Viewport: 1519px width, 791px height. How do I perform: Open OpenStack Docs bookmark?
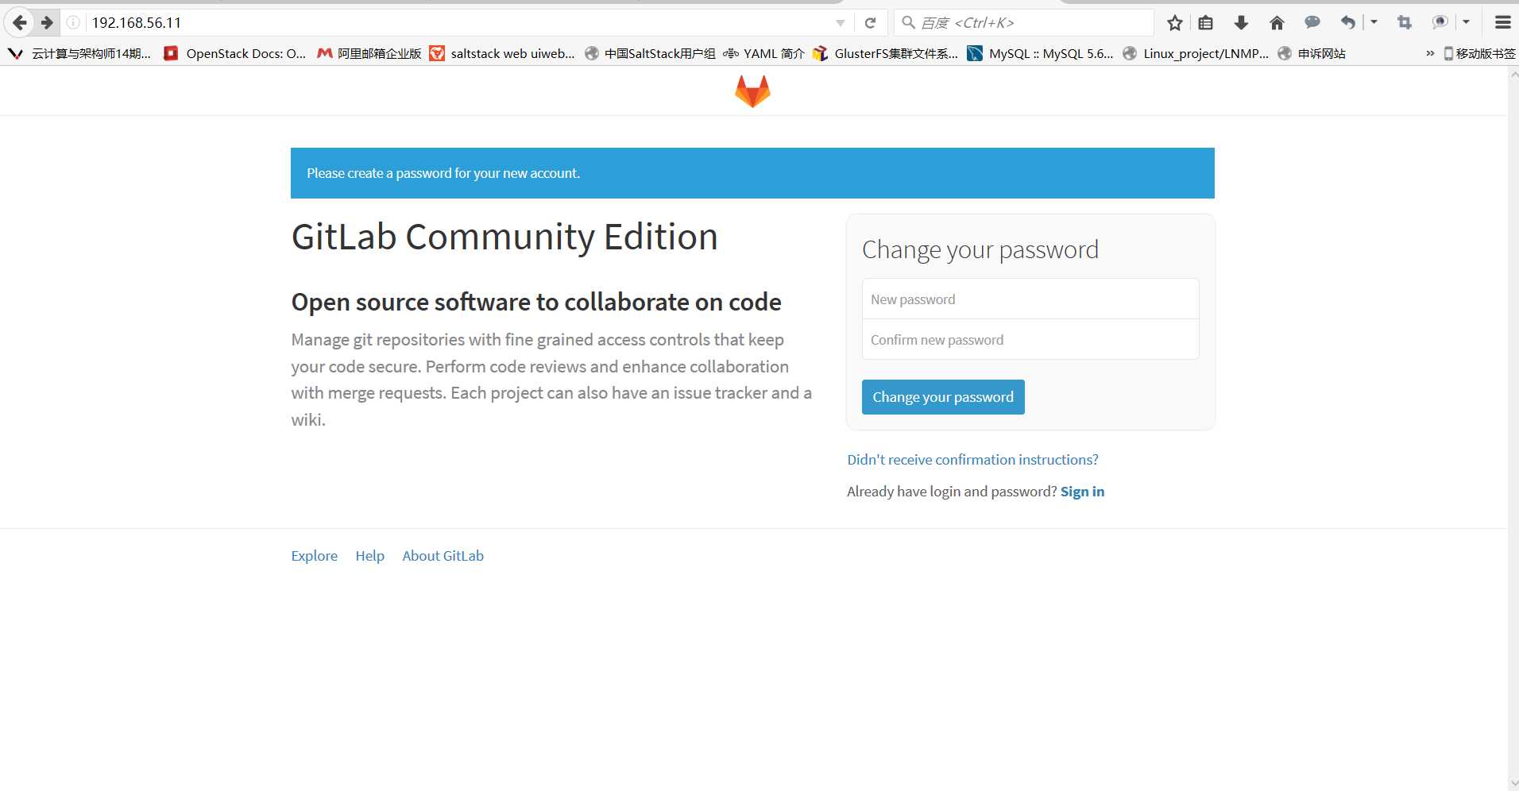tap(234, 53)
